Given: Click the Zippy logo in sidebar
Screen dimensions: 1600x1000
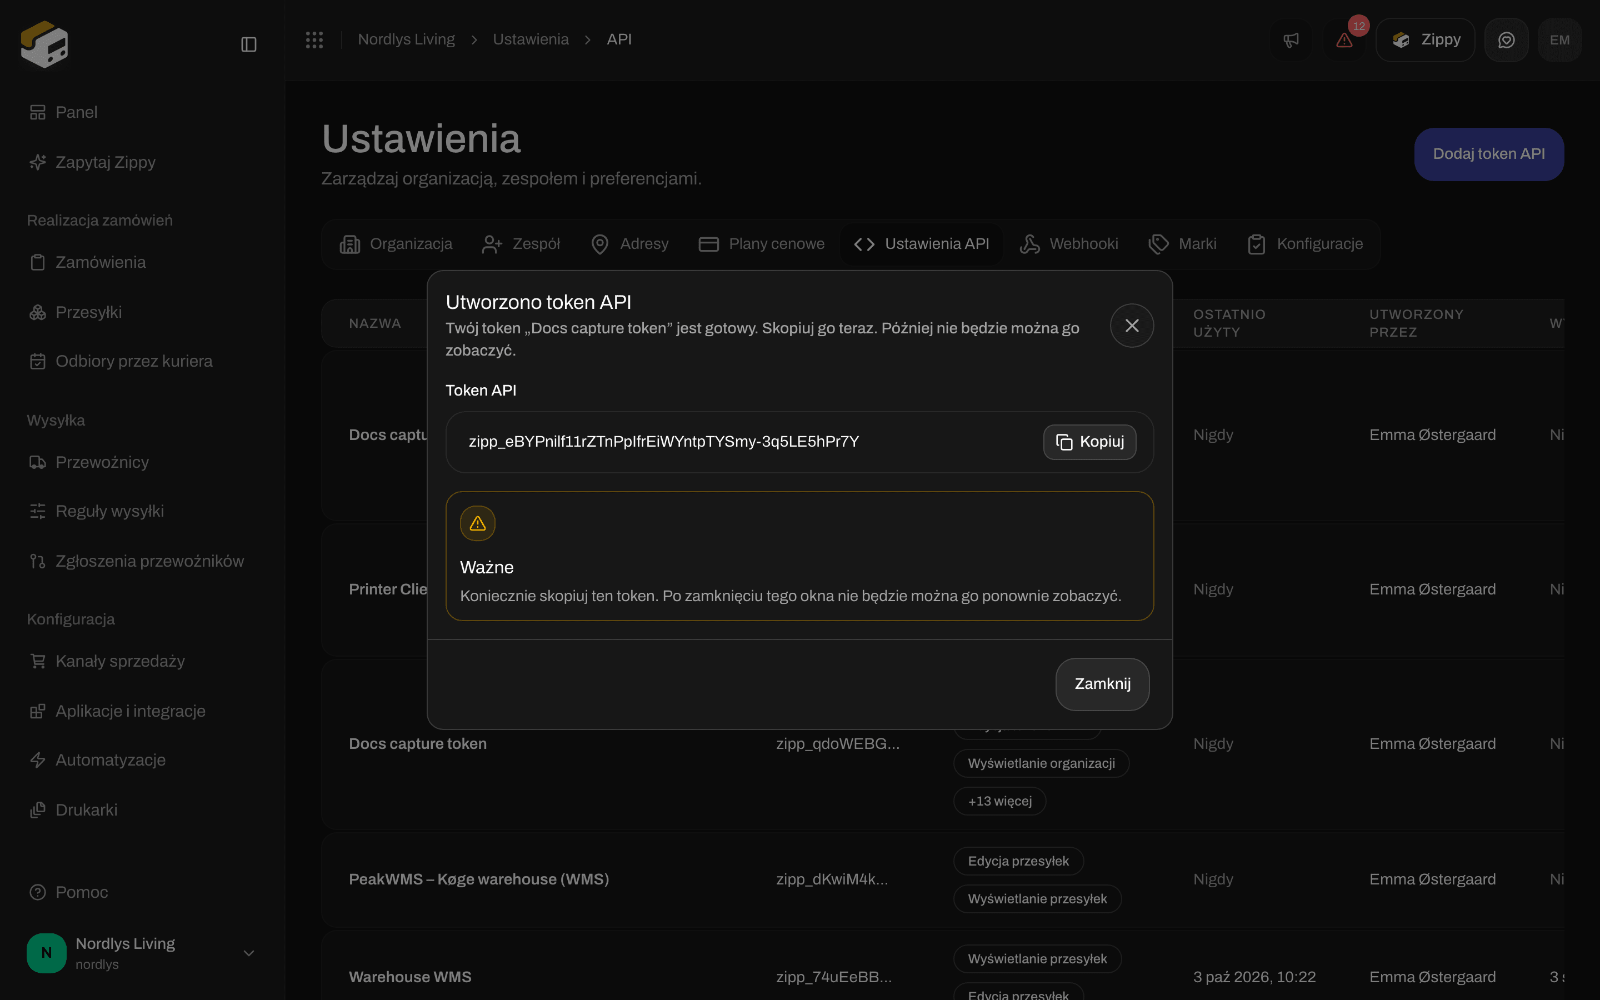Looking at the screenshot, I should click(x=44, y=44).
